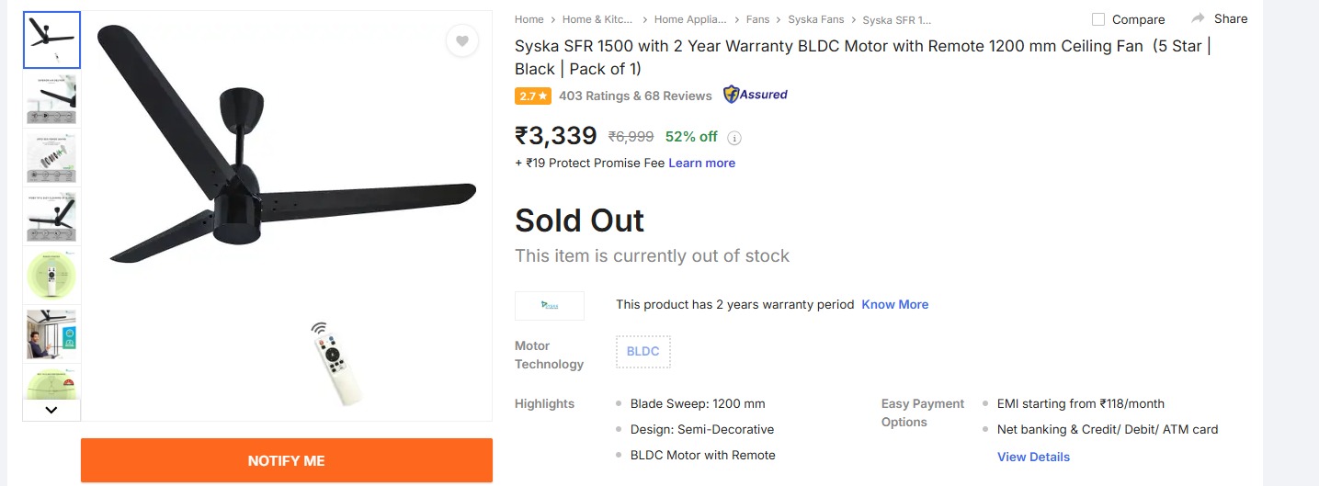Viewport: 1319px width, 486px height.
Task: Open Know More warranty link
Action: point(894,304)
